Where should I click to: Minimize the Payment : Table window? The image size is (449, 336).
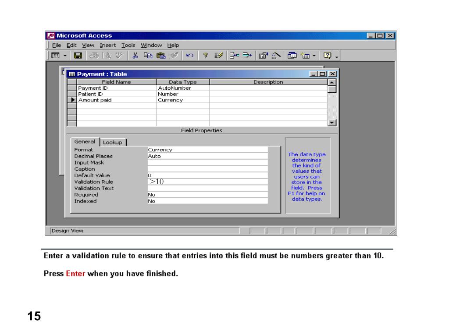pyautogui.click(x=314, y=74)
